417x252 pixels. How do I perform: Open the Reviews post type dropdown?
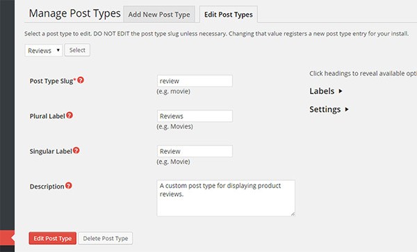pyautogui.click(x=44, y=50)
